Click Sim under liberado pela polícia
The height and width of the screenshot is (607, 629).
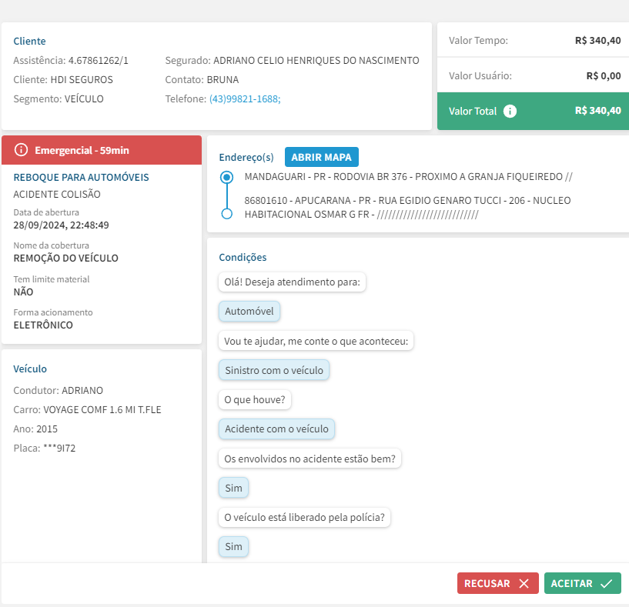click(233, 547)
